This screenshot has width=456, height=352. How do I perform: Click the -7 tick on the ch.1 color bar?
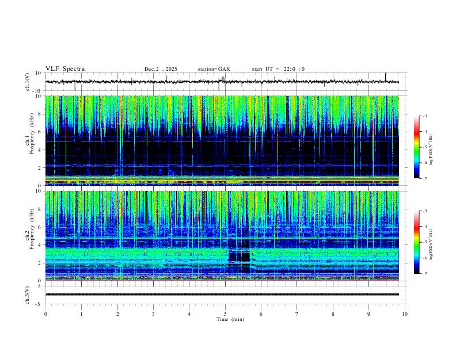(424, 179)
